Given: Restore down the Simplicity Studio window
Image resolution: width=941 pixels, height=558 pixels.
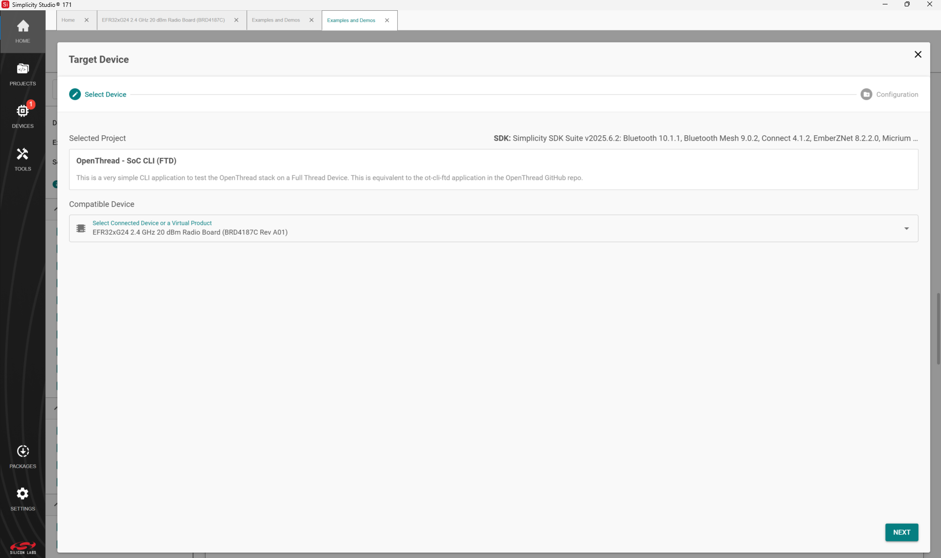Looking at the screenshot, I should [x=907, y=4].
